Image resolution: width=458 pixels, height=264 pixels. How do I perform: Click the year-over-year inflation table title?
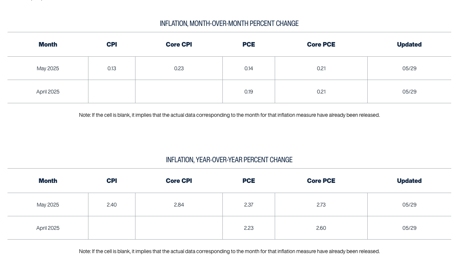point(229,160)
